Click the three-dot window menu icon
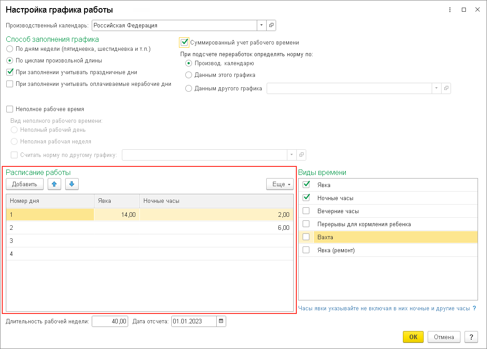 (450, 9)
